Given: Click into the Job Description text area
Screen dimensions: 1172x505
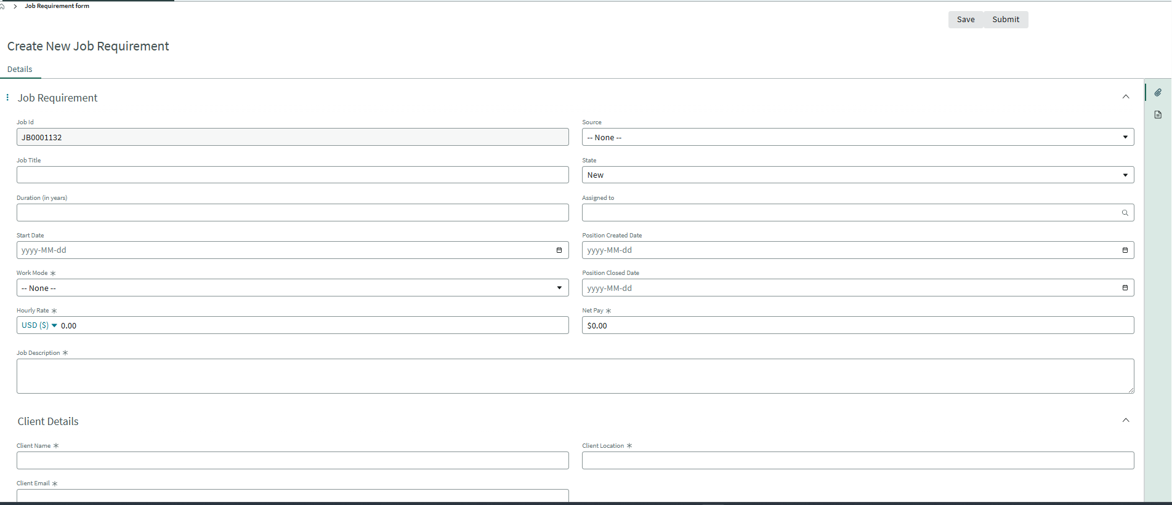Looking at the screenshot, I should [x=575, y=376].
